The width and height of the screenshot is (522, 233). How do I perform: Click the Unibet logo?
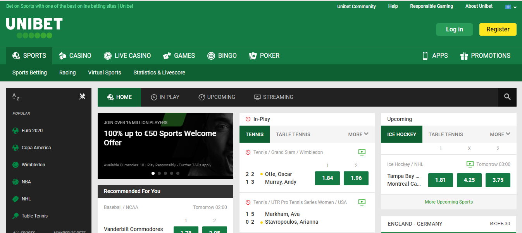pos(34,28)
